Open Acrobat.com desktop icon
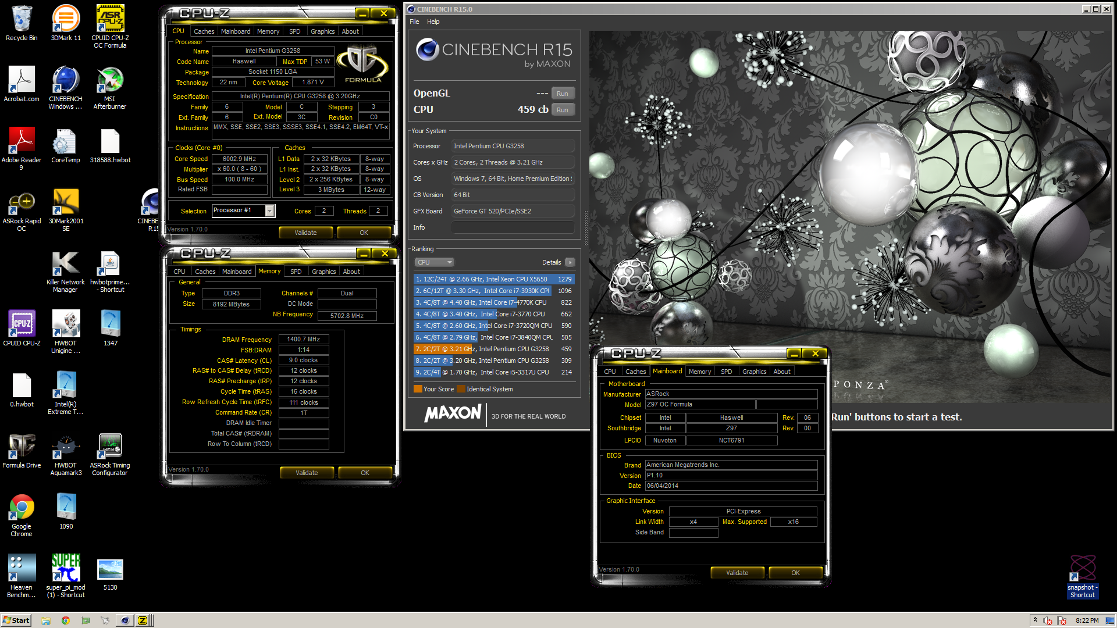The width and height of the screenshot is (1117, 628). (x=22, y=84)
